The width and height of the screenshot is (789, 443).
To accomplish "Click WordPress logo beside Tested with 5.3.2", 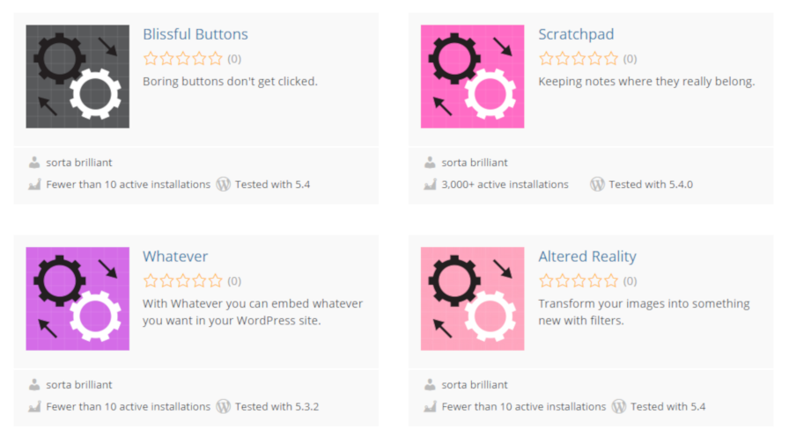I will 224,407.
